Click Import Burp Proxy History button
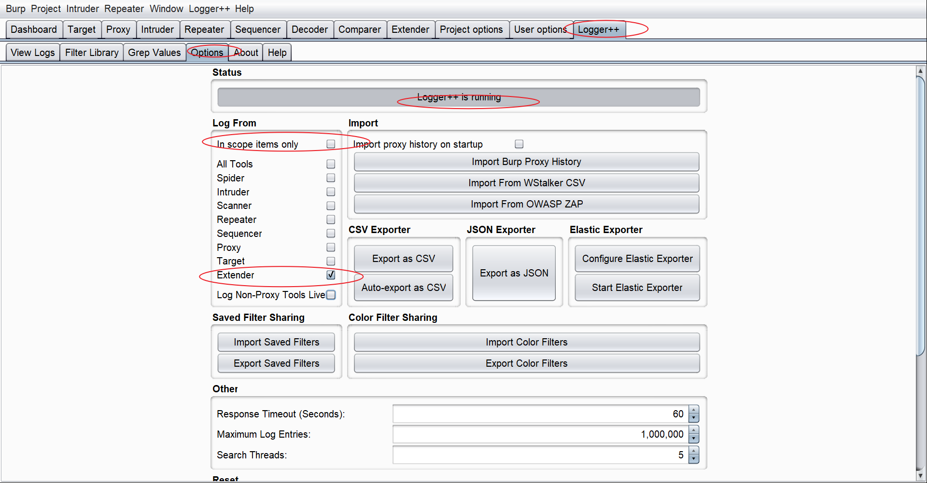This screenshot has width=927, height=483. 526,162
